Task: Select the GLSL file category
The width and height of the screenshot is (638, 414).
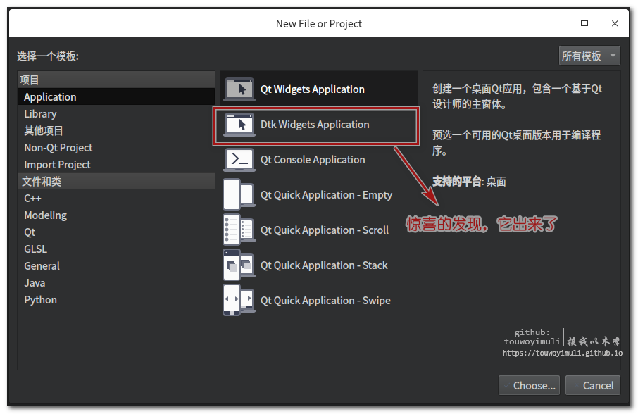Action: click(116, 249)
